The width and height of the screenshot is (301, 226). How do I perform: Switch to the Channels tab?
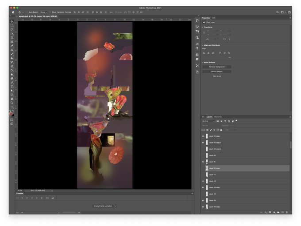pyautogui.click(x=218, y=117)
